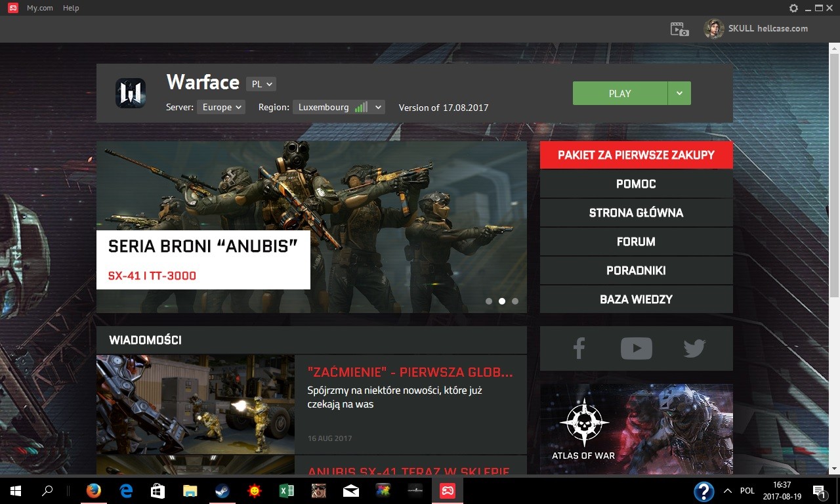Select the first banner slide dot
840x504 pixels.
click(x=489, y=301)
